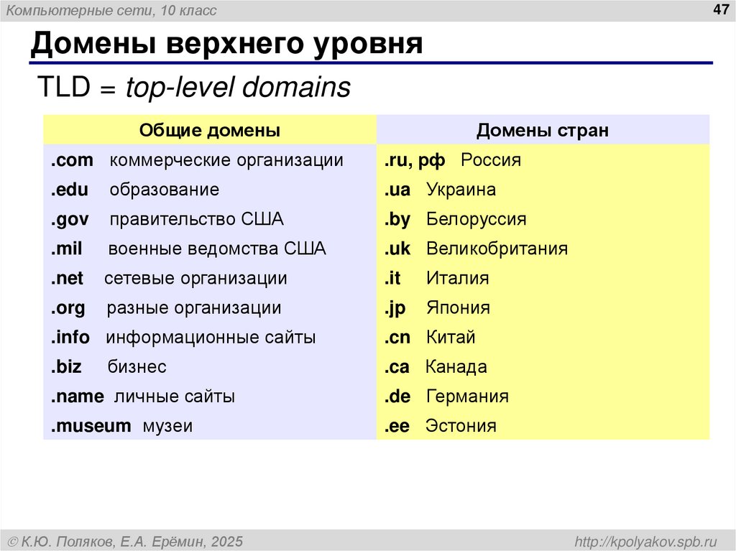Click the Домены стран column header
Viewport: 736px width, 551px height.
tap(543, 130)
